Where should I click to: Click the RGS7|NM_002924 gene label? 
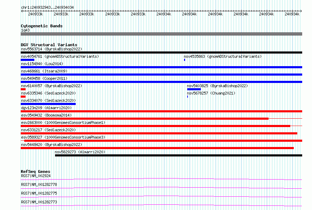point(36,176)
